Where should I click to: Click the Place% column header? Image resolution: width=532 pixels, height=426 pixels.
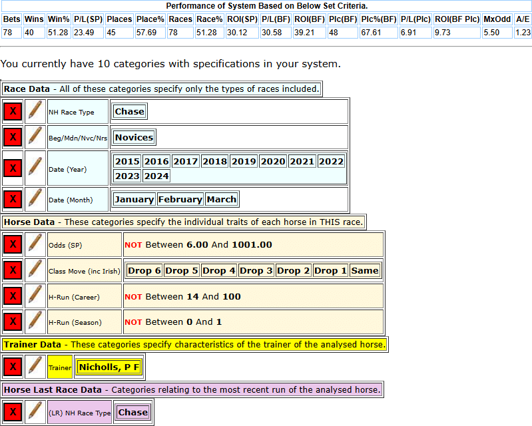click(x=150, y=19)
